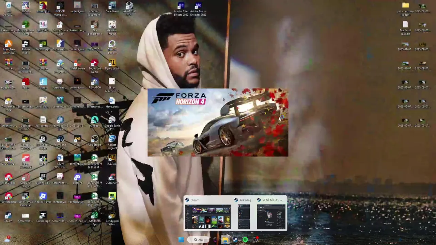Screen dimensions: 436x245
Task: Click the Forza Horizon 4 splash image
Action: (x=218, y=122)
